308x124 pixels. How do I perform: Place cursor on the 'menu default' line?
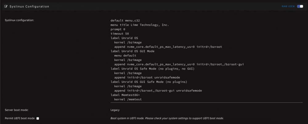pos(125,55)
